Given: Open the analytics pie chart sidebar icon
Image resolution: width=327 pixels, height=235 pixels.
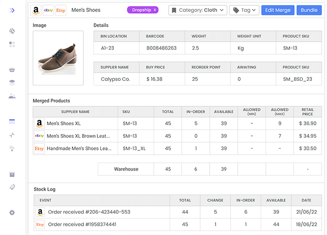Looking at the screenshot, I should (12, 31).
